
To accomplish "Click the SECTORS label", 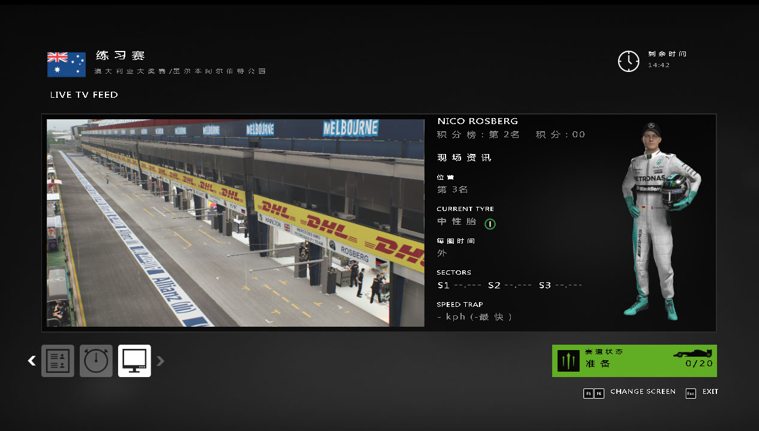I will [454, 272].
